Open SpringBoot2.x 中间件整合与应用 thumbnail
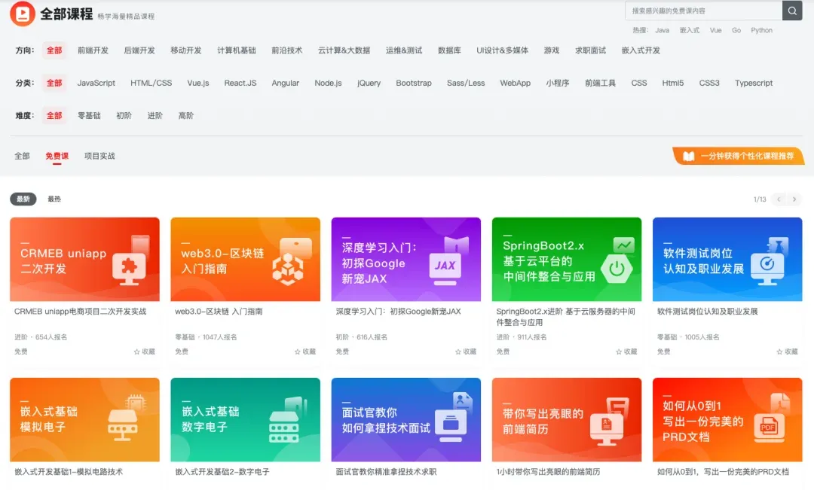814x490 pixels. 566,259
